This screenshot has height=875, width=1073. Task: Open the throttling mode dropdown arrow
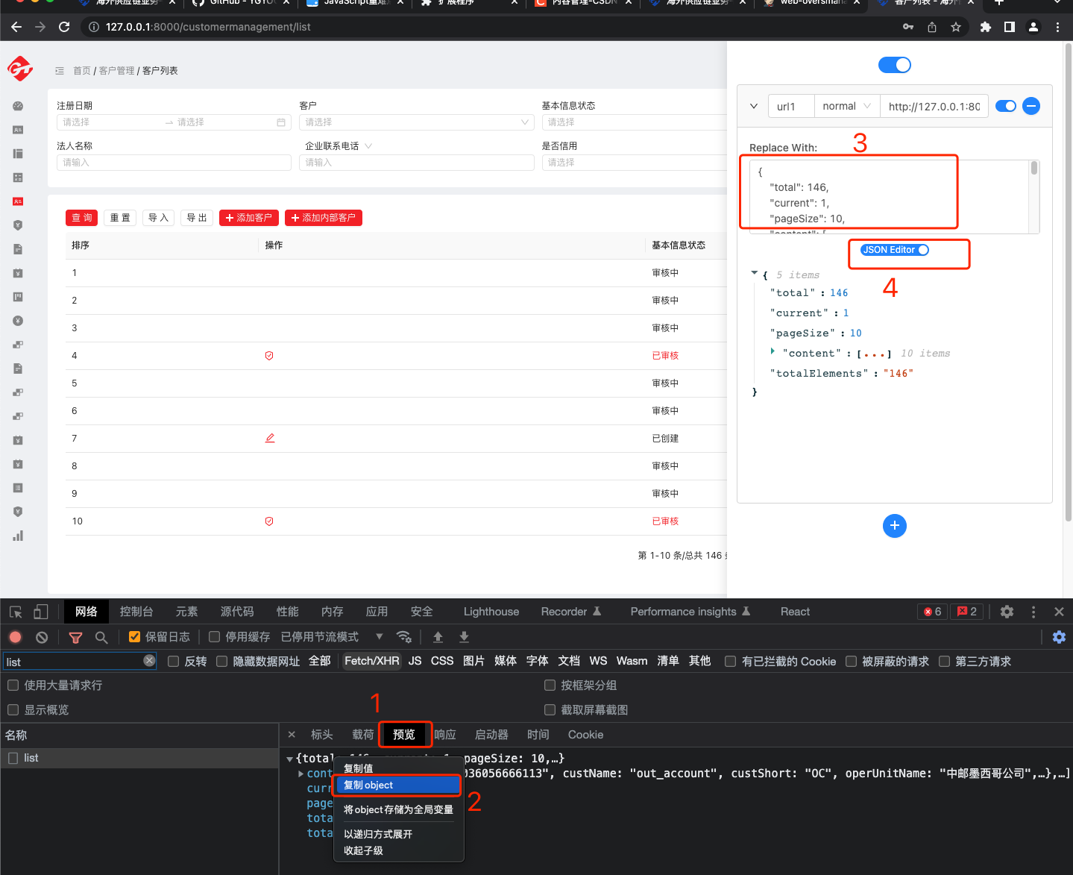[x=379, y=637]
